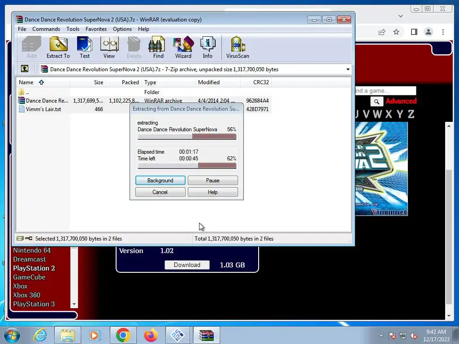Open the View toolbar icon
The width and height of the screenshot is (459, 344).
pos(109,47)
